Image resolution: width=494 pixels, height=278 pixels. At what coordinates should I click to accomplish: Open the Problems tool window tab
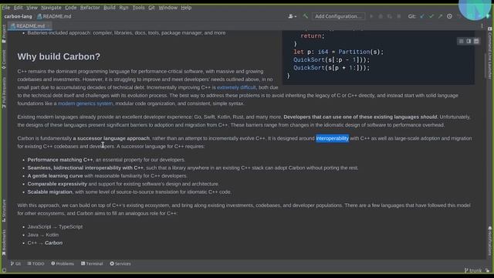(63, 263)
